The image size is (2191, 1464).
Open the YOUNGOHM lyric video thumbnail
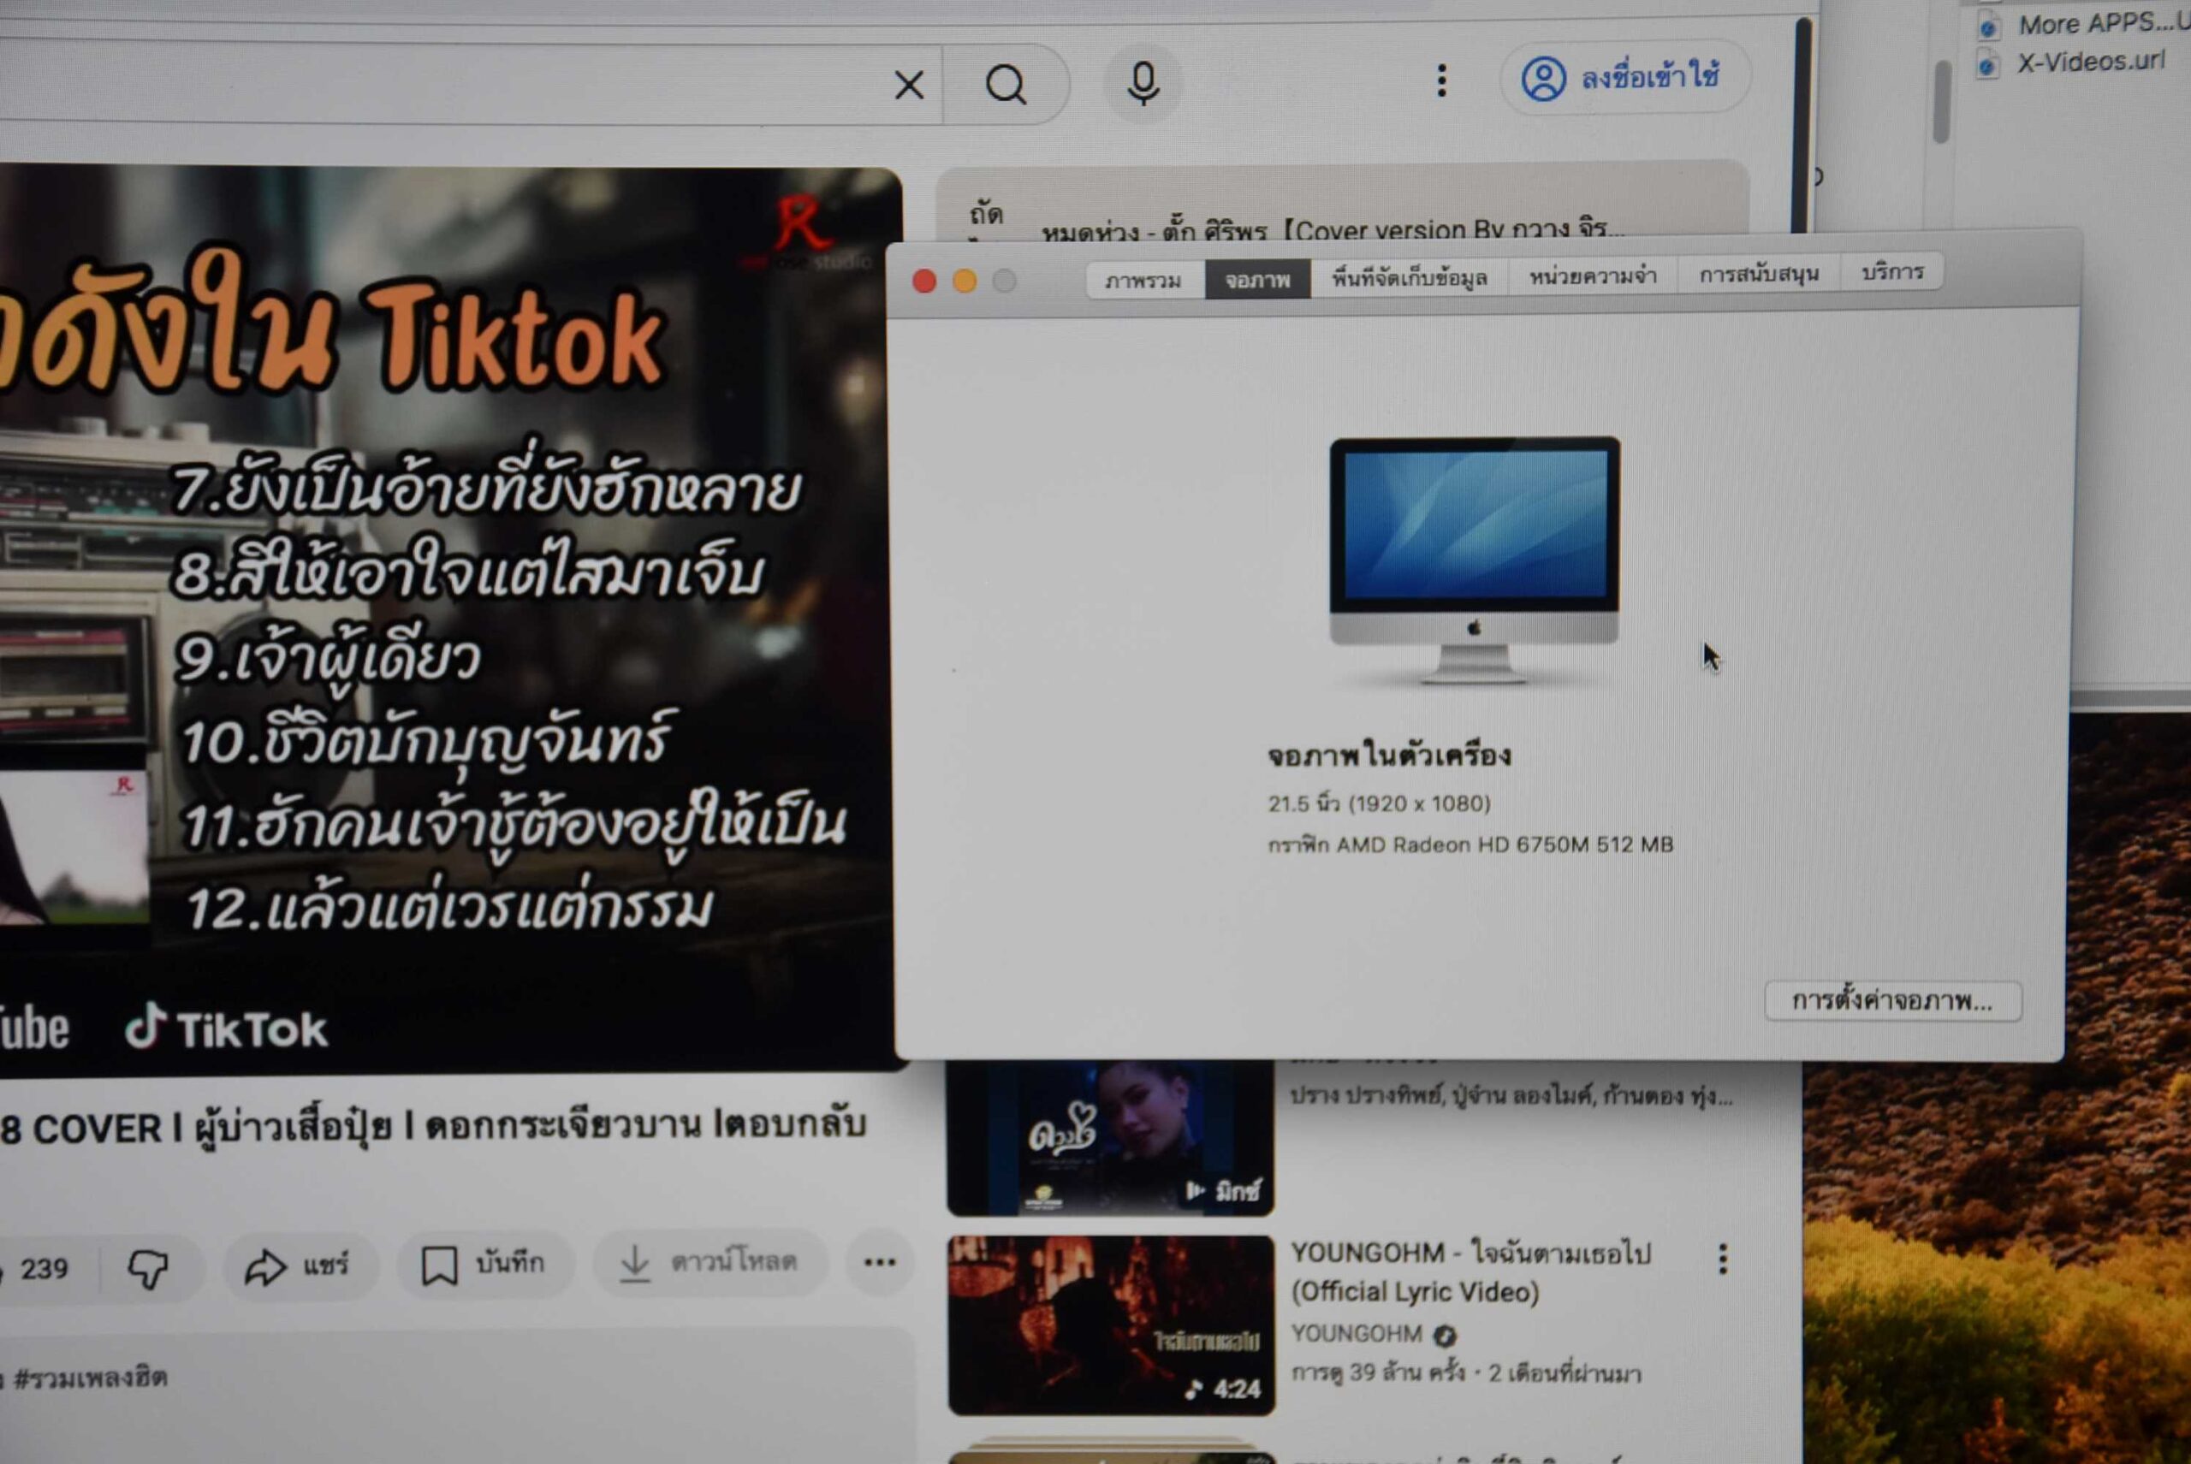coord(1110,1324)
